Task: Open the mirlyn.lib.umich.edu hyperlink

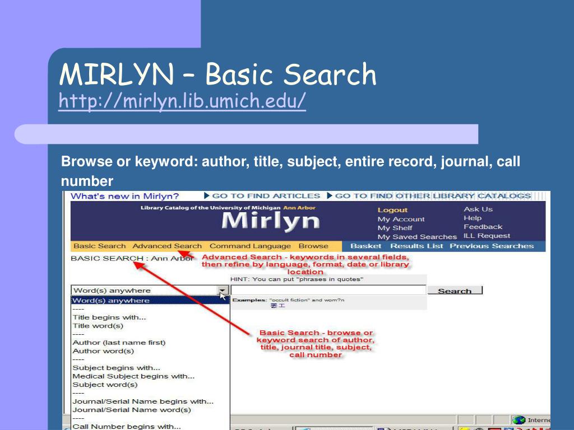Action: (182, 101)
